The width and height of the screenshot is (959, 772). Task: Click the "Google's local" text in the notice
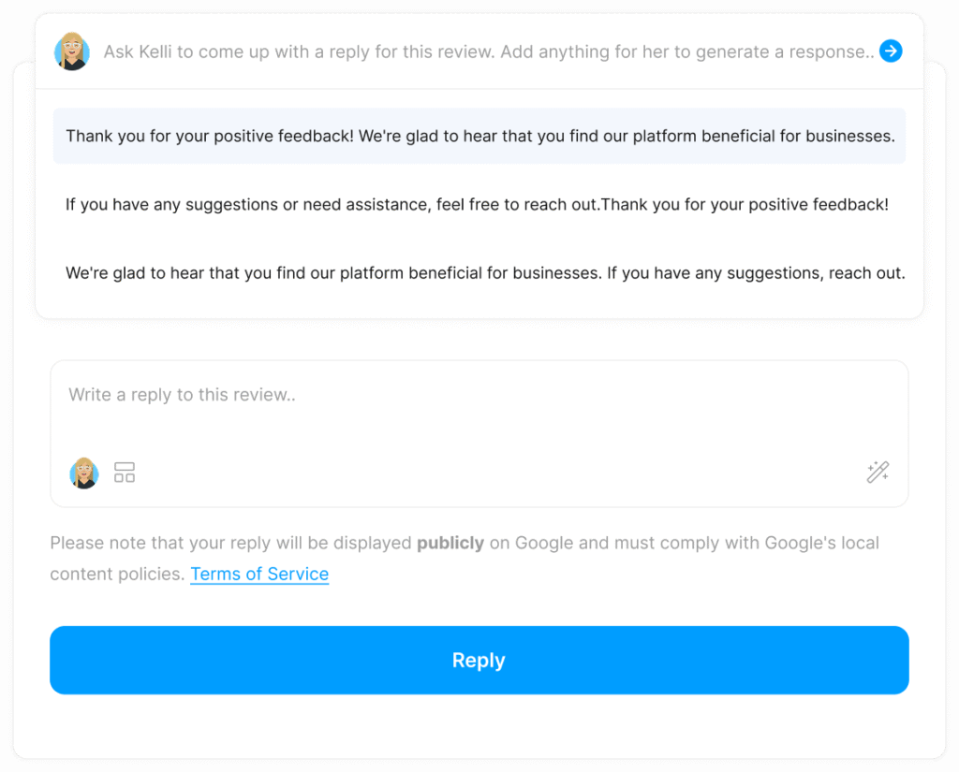[x=821, y=543]
